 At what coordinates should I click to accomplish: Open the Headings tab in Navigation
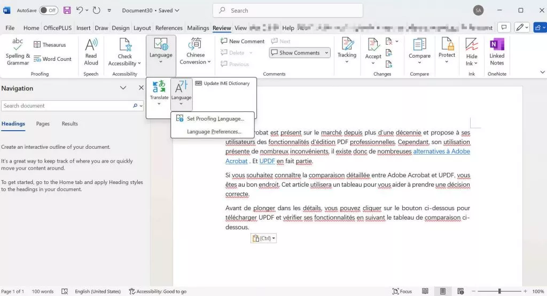click(13, 124)
